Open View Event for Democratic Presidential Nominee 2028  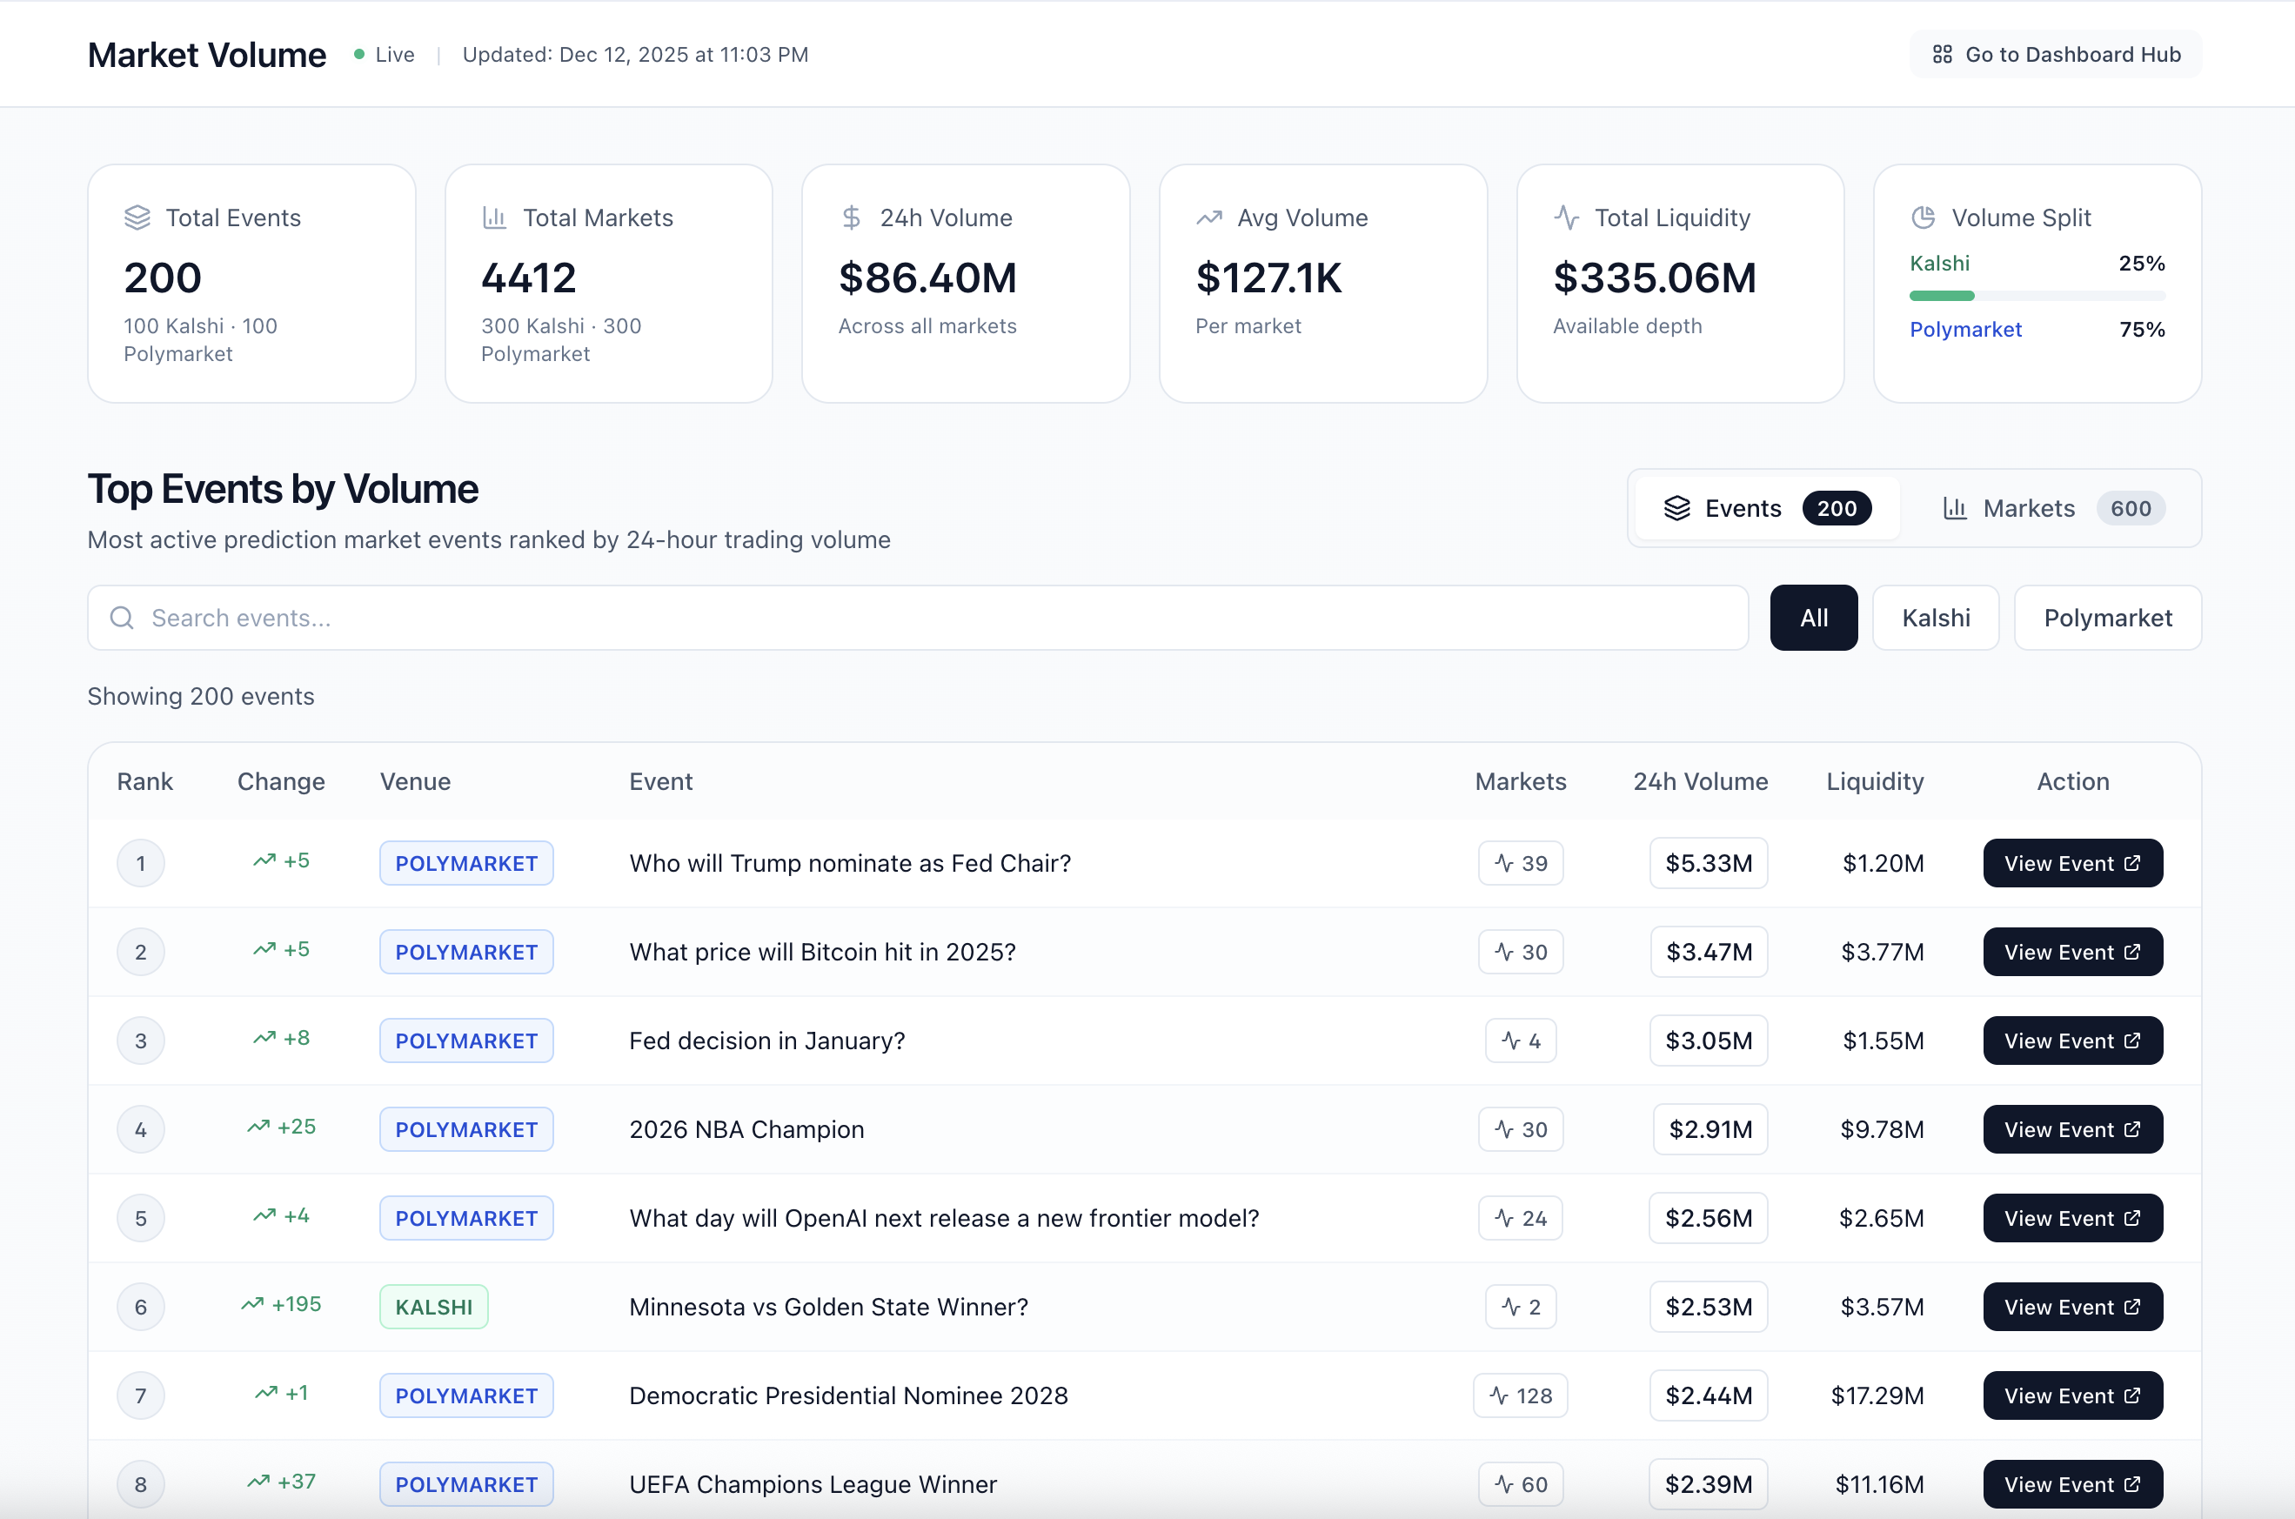coord(2072,1395)
